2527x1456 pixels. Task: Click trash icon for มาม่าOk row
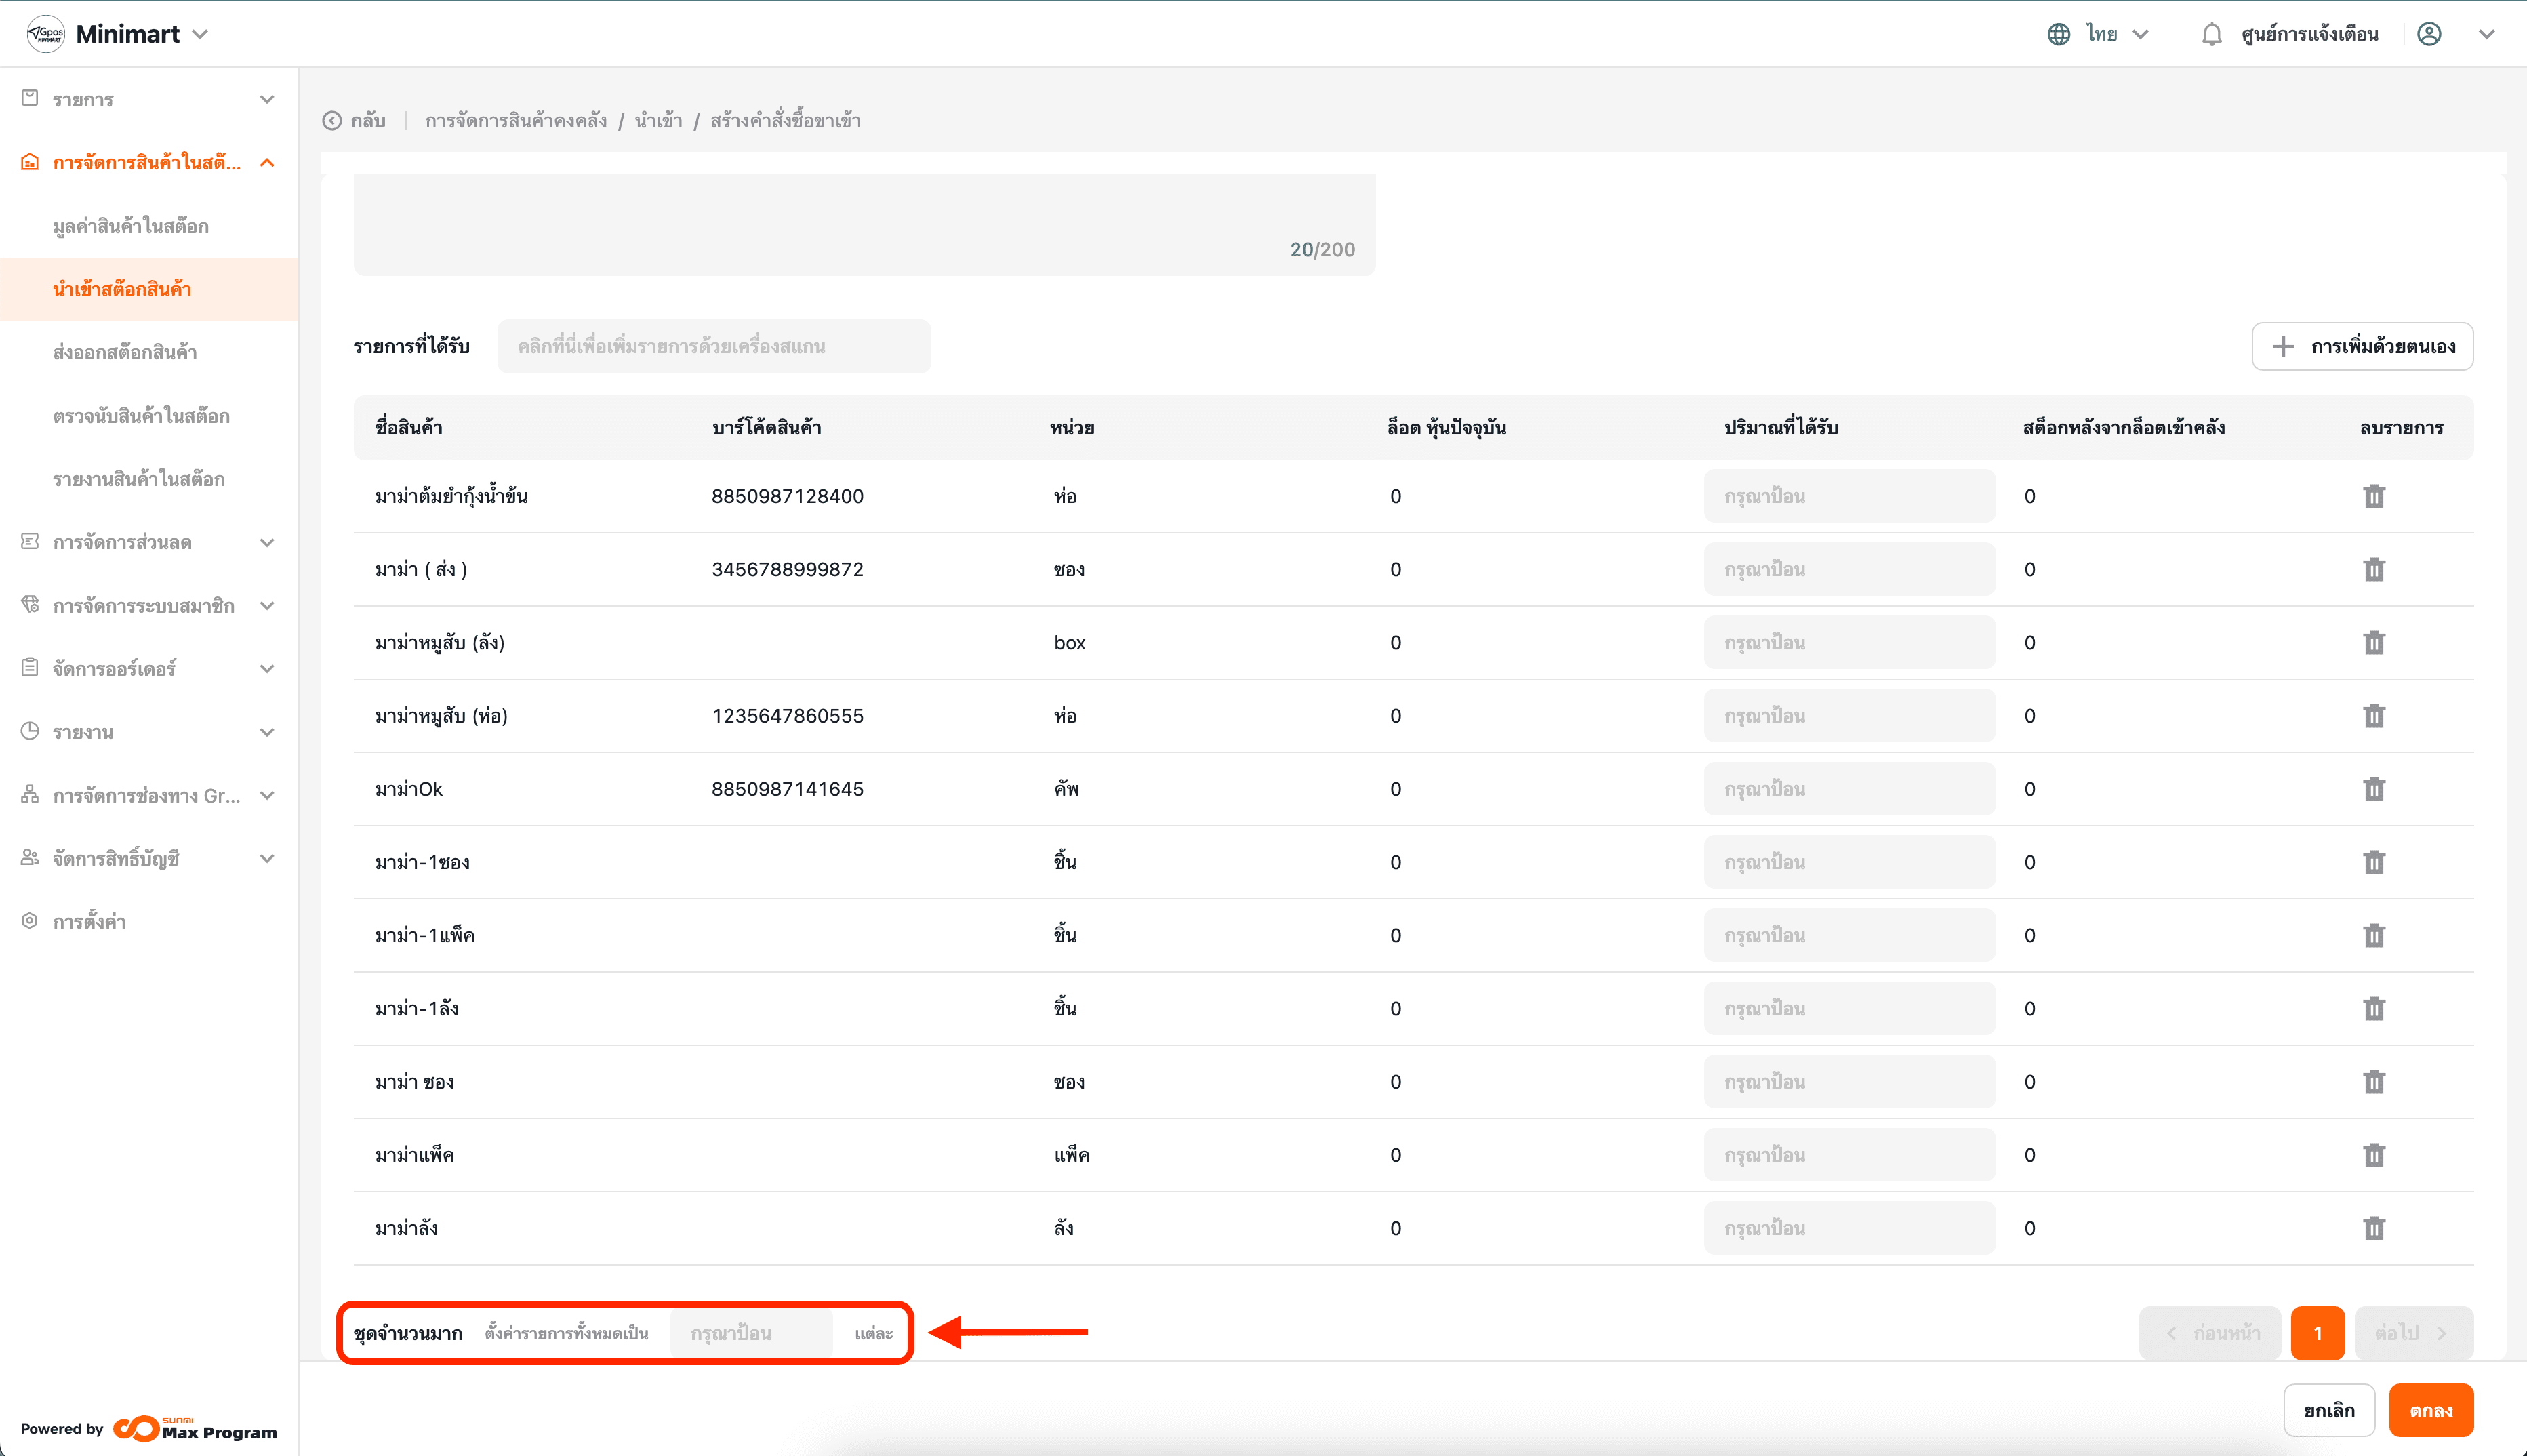click(x=2373, y=789)
